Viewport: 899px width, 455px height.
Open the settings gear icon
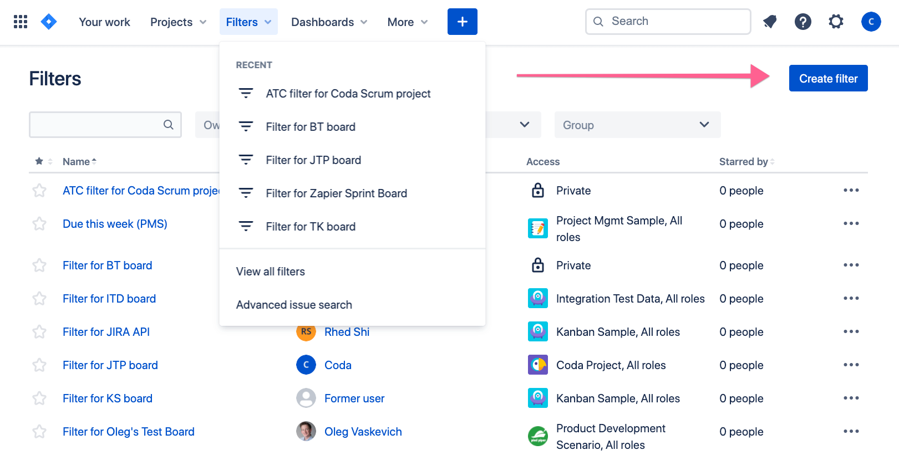[836, 22]
